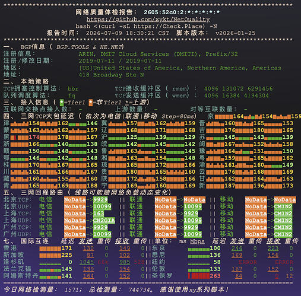
Task: Select the rmem value 4096 131072 6291456
Action: (x=238, y=88)
